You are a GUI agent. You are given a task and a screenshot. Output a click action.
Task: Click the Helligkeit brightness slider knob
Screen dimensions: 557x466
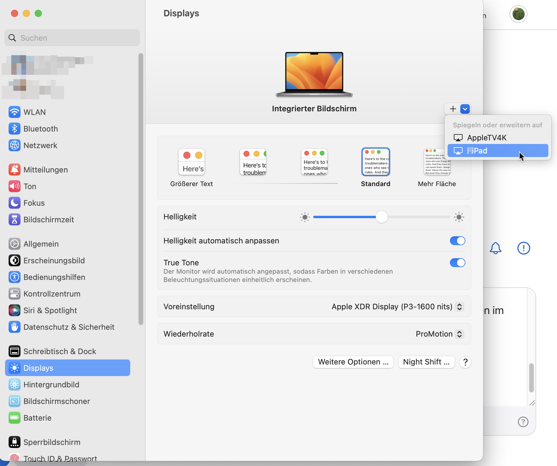pos(381,217)
